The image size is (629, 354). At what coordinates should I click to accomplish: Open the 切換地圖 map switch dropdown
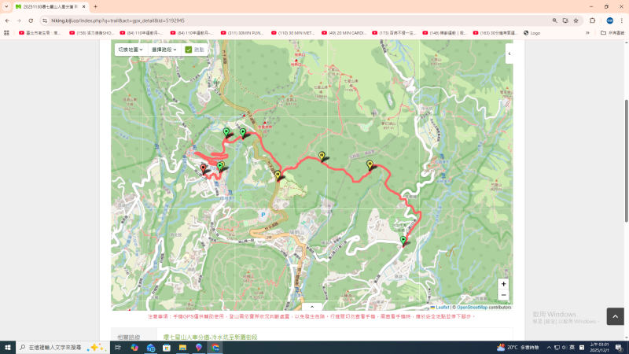(x=130, y=50)
